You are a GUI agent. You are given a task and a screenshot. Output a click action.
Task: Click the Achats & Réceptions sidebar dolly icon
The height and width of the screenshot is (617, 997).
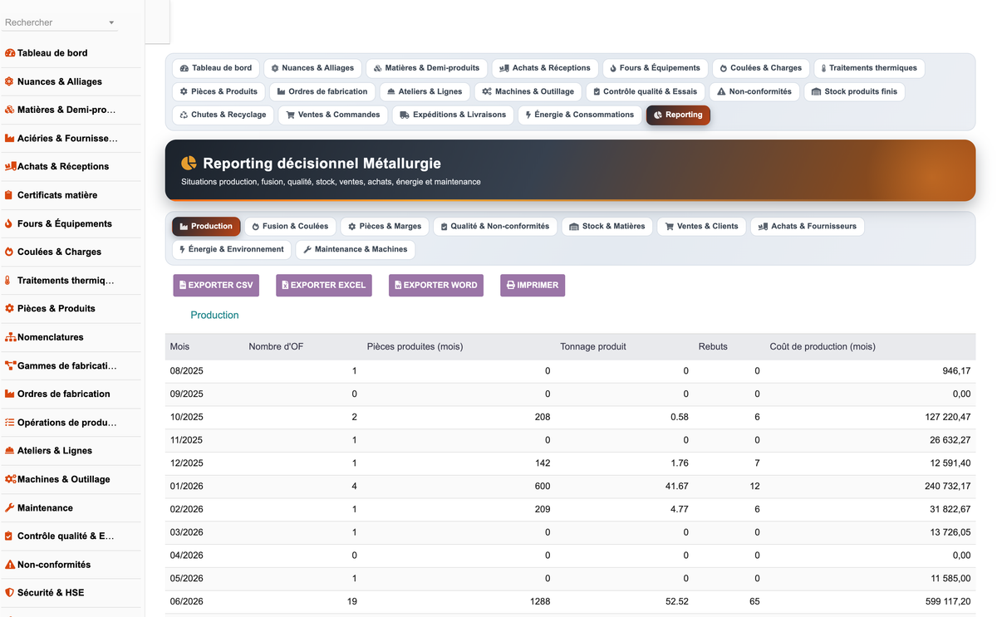coord(11,166)
